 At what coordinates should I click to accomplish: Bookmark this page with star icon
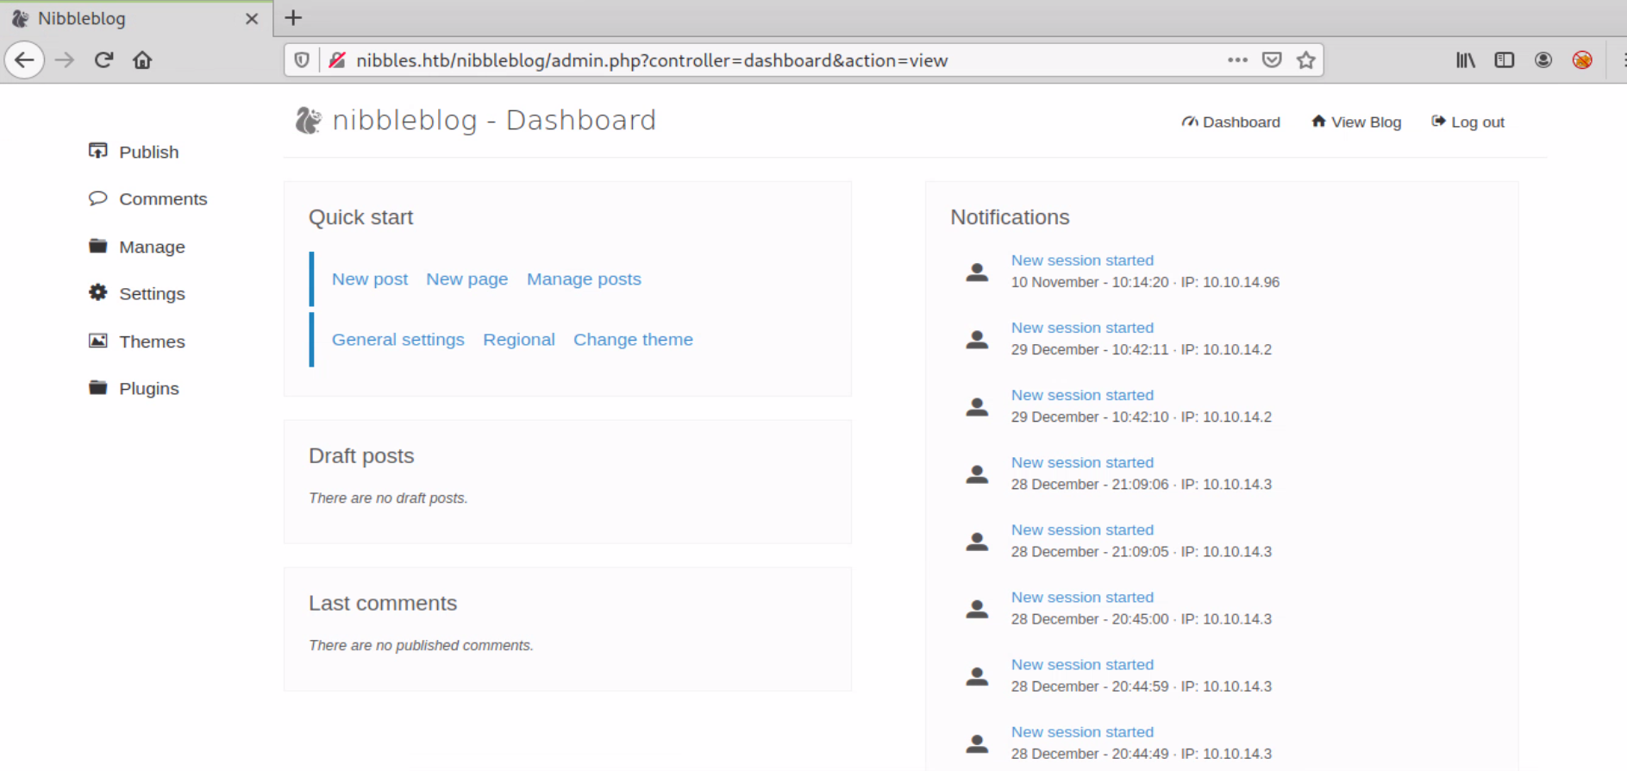[x=1306, y=60]
